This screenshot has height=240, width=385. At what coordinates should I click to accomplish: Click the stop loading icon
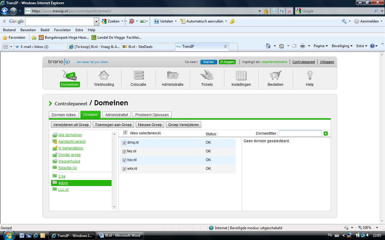(289, 11)
